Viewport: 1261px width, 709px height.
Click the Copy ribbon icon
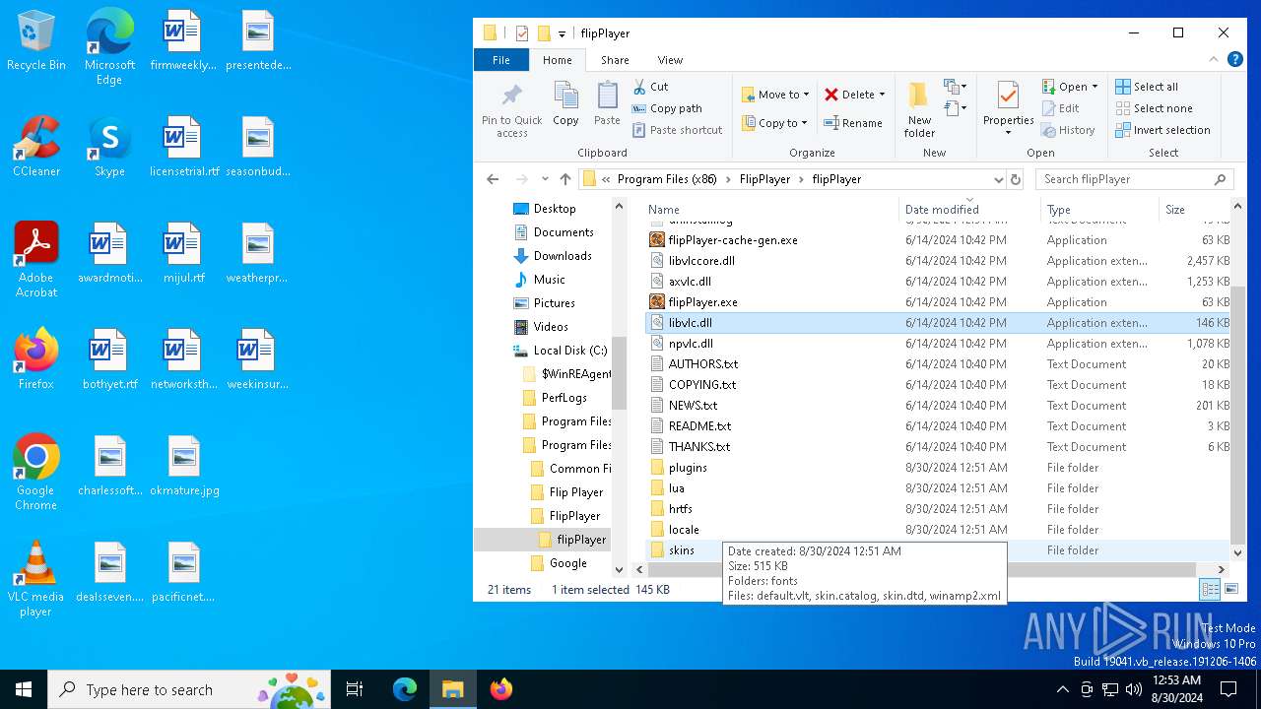(x=565, y=104)
